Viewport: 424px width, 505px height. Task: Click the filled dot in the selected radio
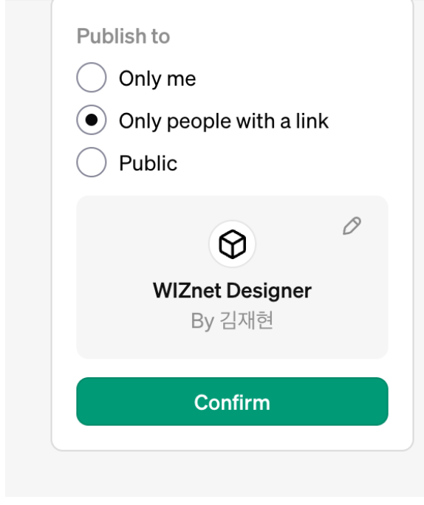92,120
